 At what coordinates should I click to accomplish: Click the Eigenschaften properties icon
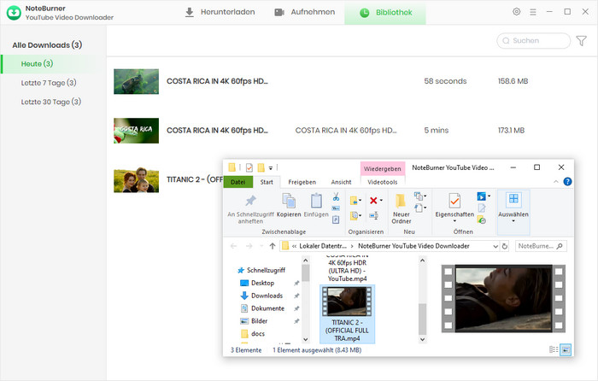point(454,201)
